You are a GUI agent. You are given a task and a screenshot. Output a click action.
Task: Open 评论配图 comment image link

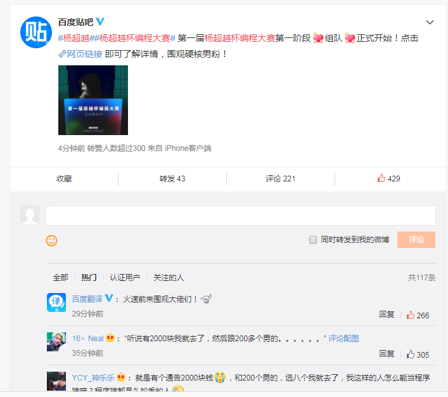click(x=343, y=339)
